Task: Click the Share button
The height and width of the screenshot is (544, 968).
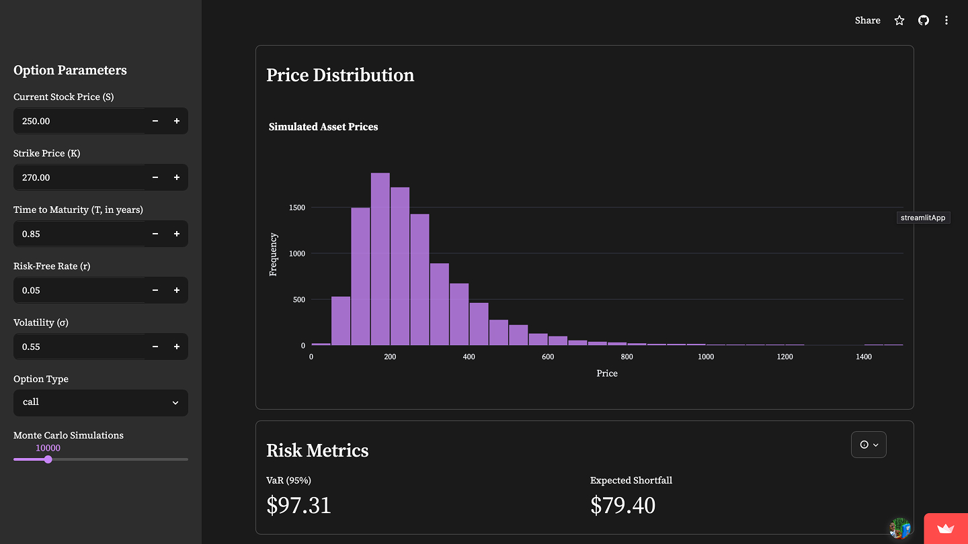Action: (867, 20)
